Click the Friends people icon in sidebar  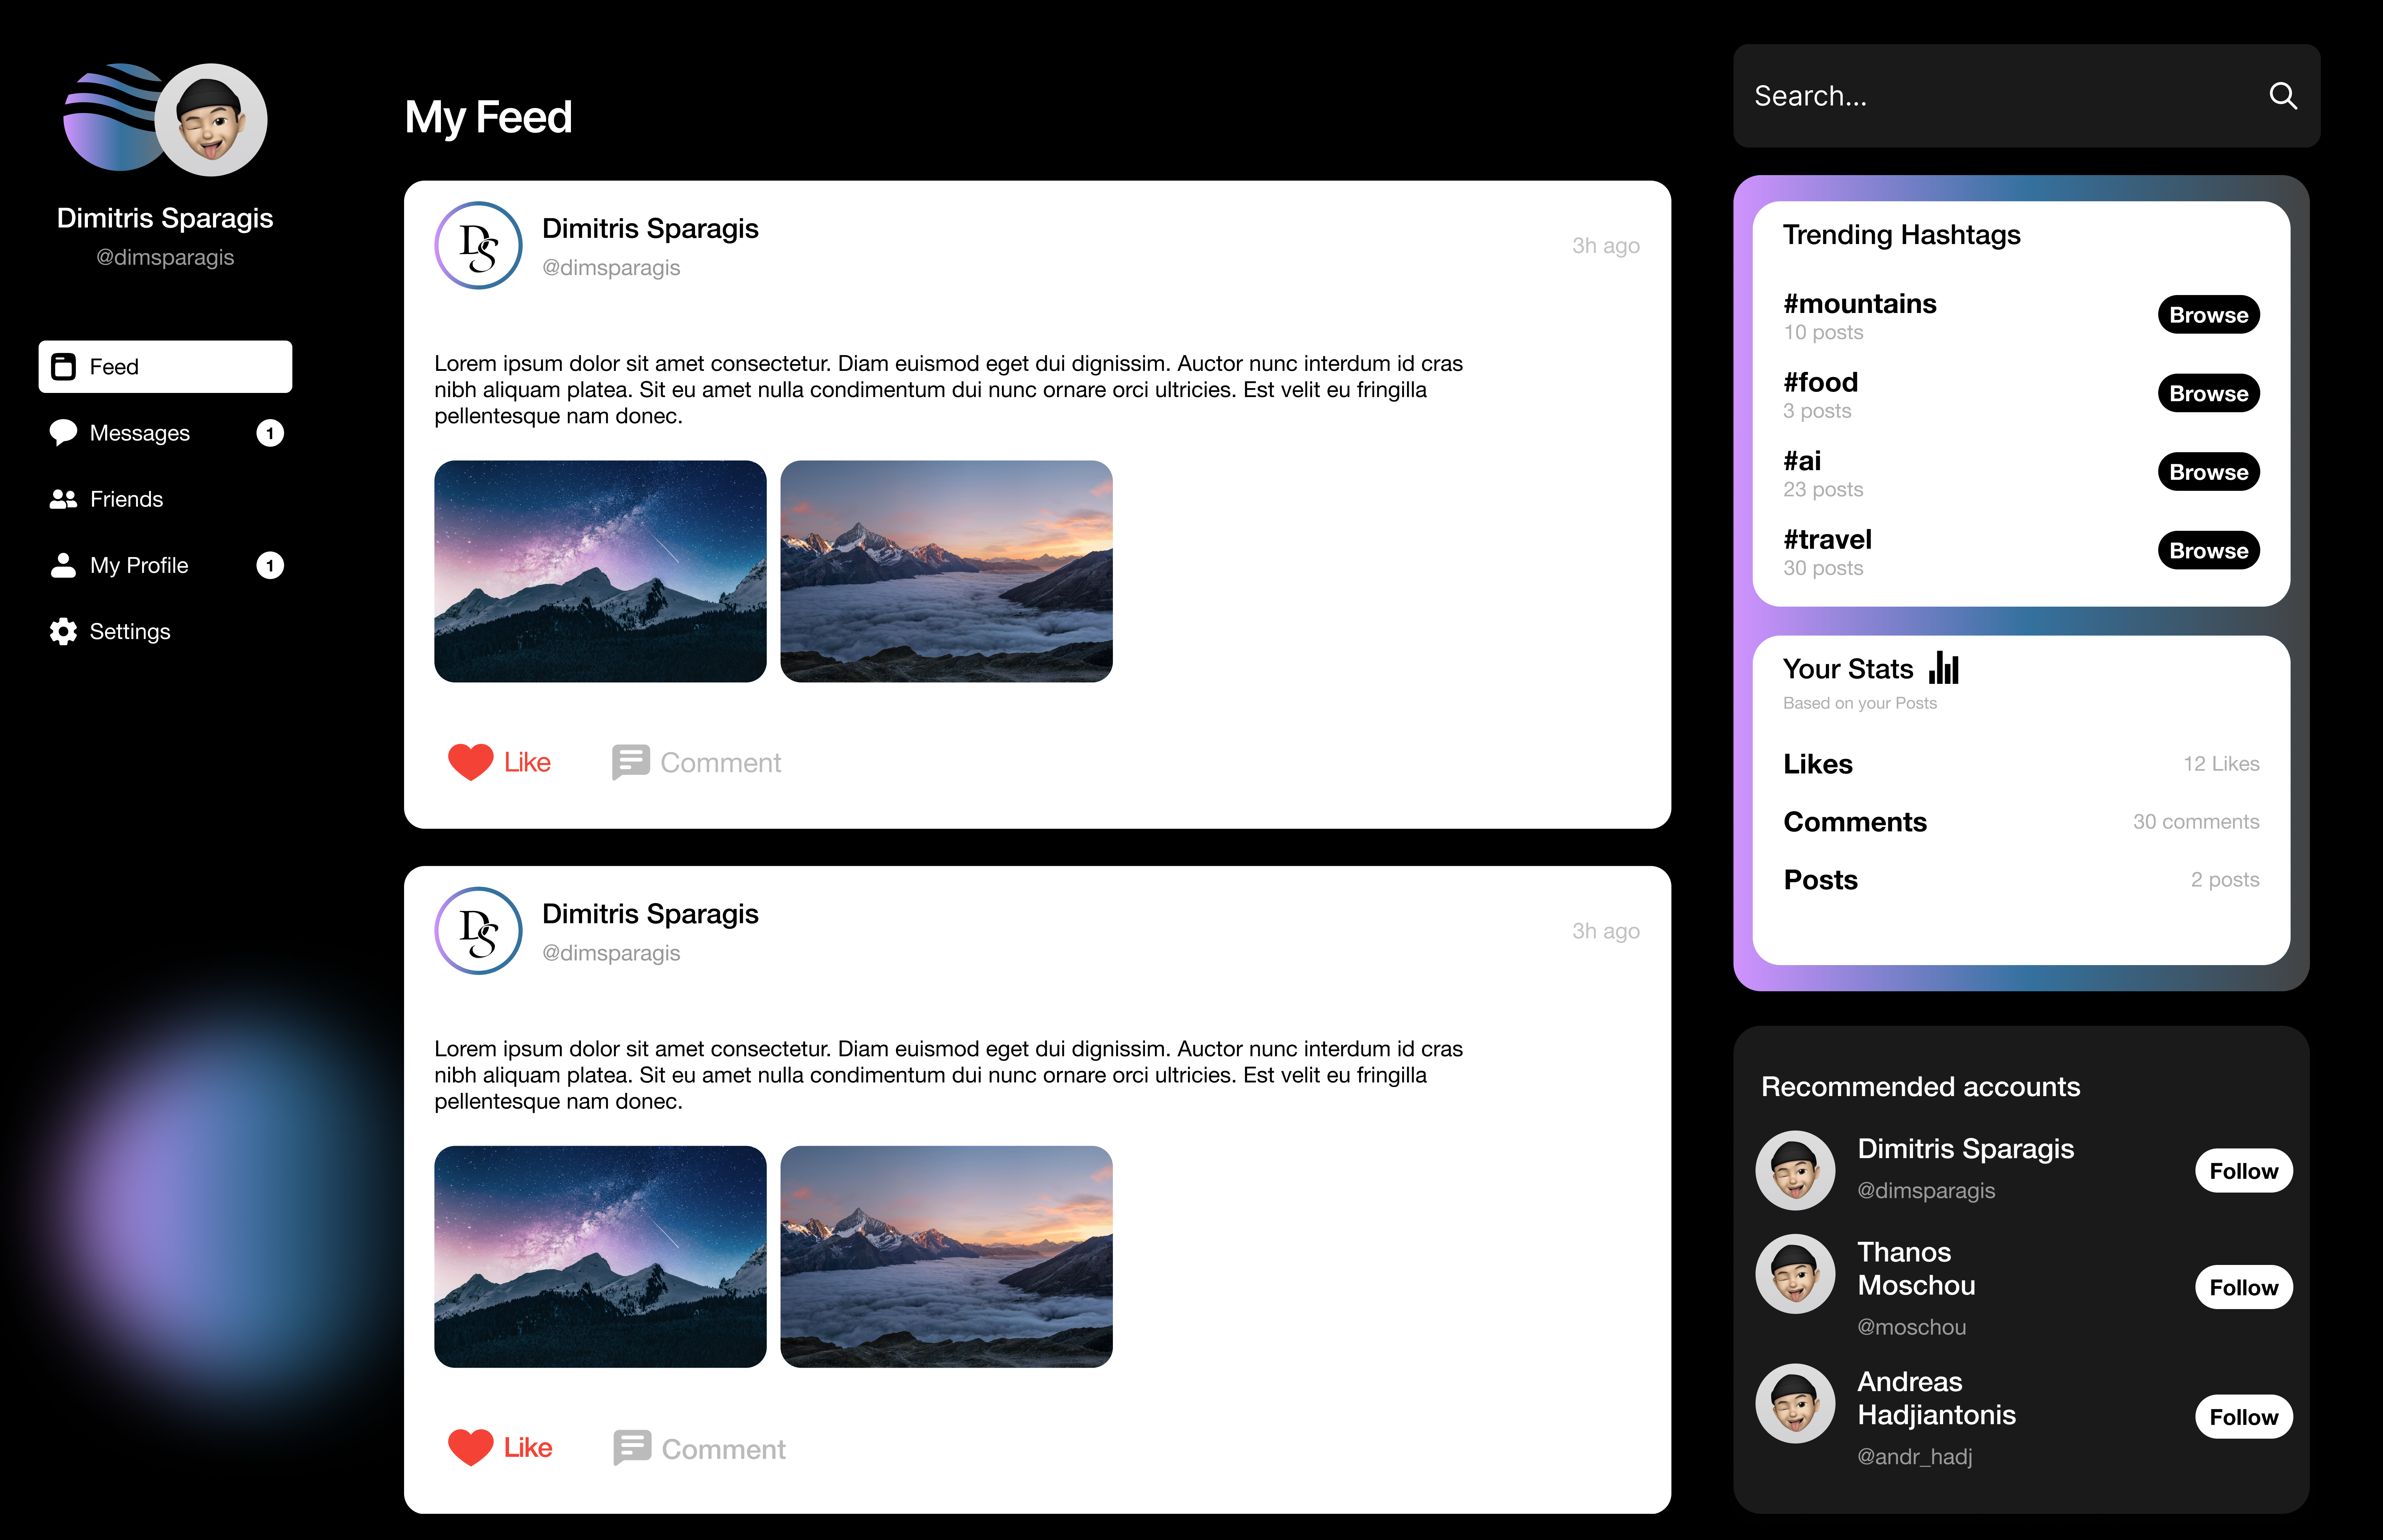[63, 499]
